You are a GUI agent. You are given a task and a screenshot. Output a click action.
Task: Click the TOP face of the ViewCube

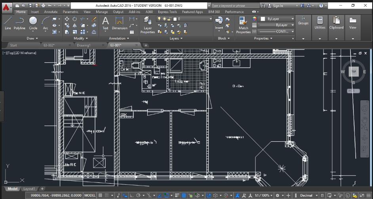(354, 71)
